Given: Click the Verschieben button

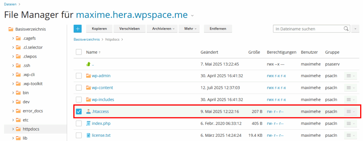Looking at the screenshot, I should (129, 29).
